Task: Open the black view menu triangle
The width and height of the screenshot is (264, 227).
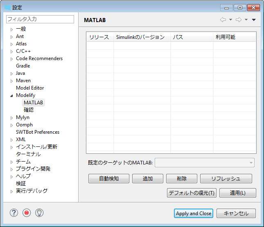Action: pyautogui.click(x=254, y=20)
